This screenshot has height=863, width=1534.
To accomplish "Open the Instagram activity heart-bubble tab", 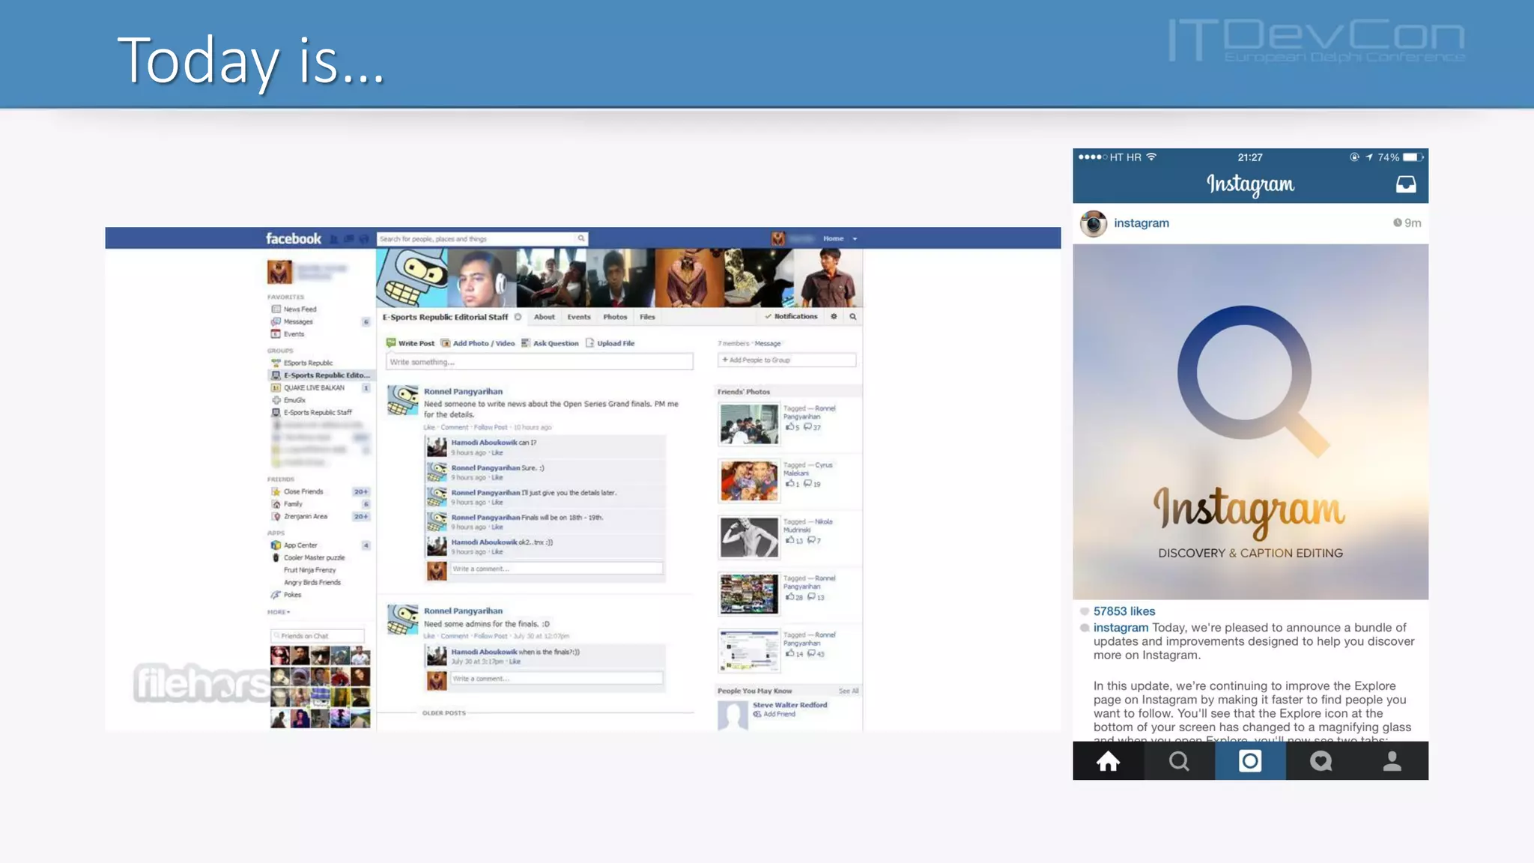I will coord(1321,761).
